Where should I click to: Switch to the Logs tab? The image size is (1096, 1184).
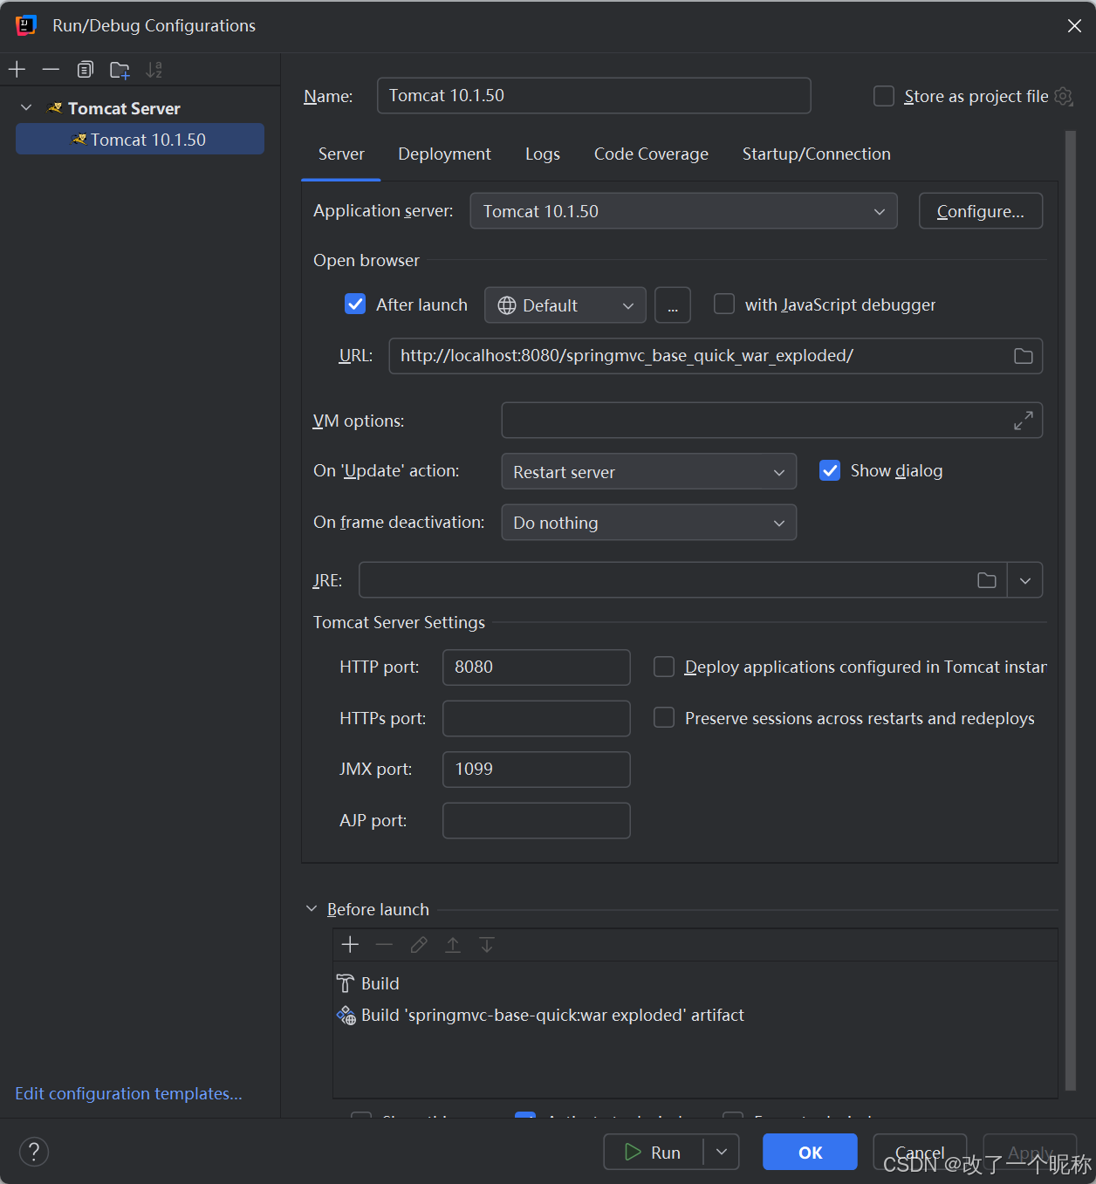click(543, 154)
